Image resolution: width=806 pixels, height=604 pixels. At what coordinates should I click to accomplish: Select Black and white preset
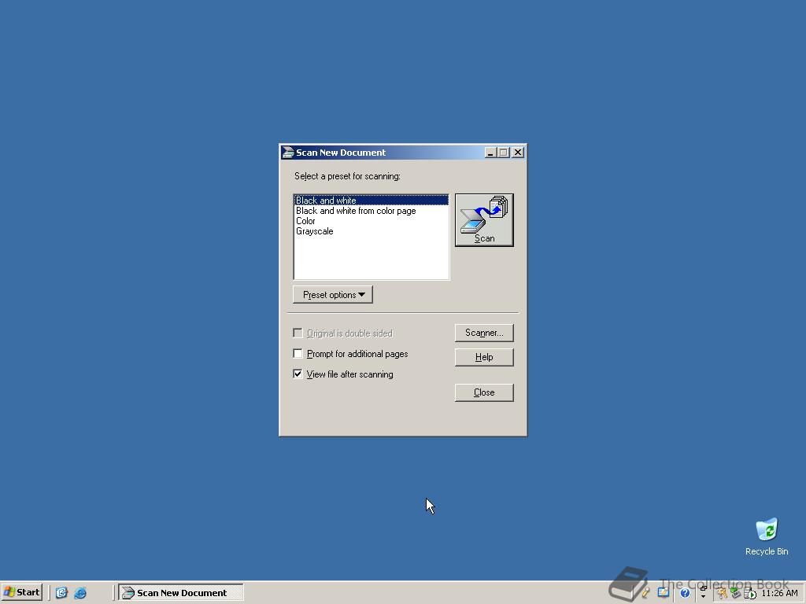click(371, 201)
